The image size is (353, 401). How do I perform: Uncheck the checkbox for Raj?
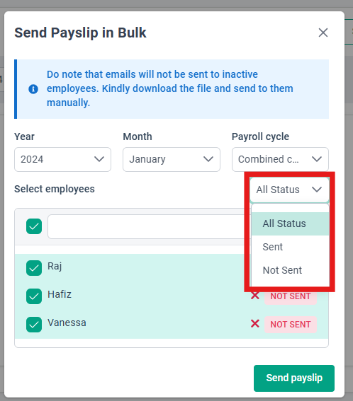pyautogui.click(x=34, y=268)
